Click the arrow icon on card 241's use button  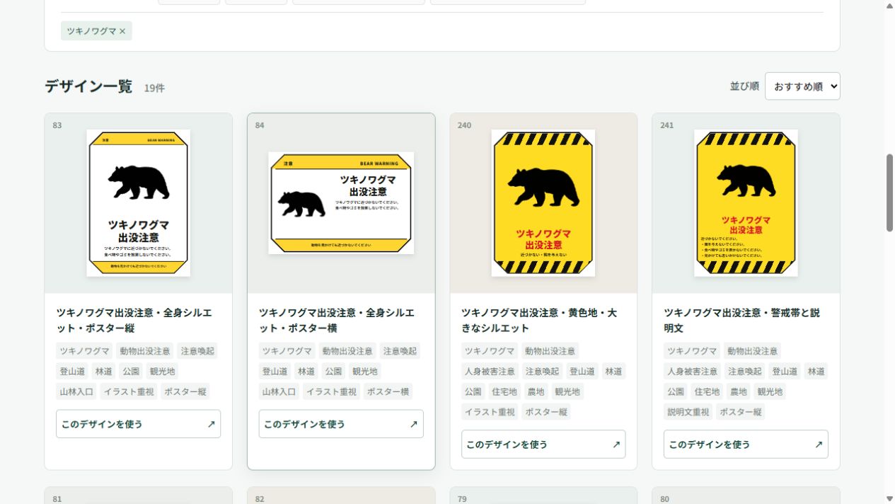(819, 445)
